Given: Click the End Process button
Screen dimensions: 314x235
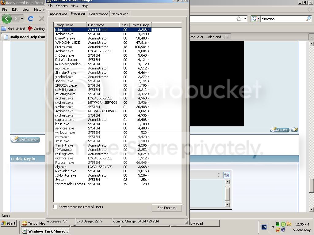Looking at the screenshot, I should pos(167,208).
